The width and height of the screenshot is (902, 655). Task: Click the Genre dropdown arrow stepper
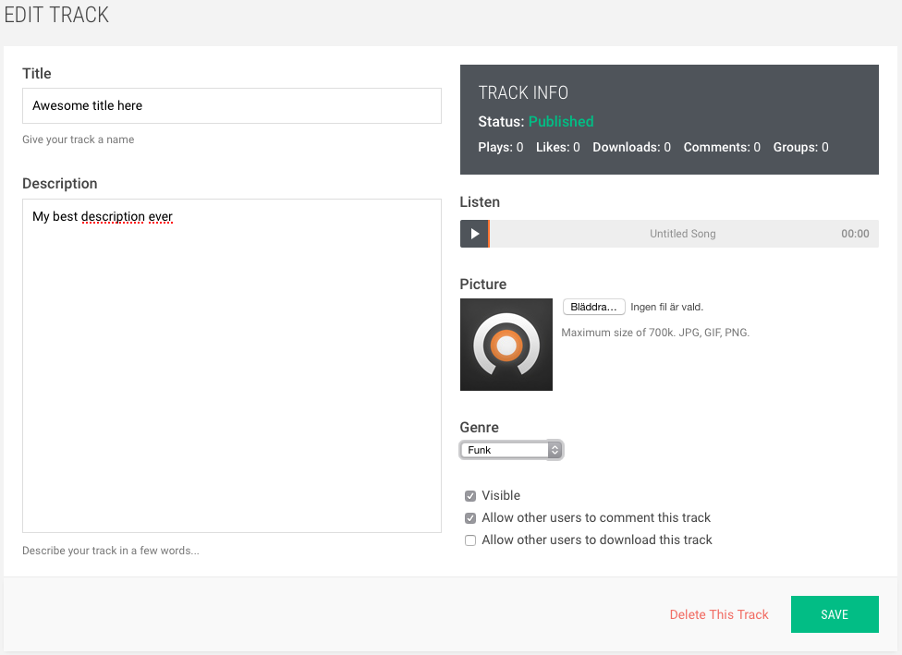(555, 450)
